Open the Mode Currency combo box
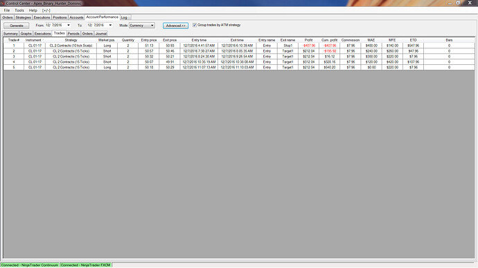 click(142, 26)
